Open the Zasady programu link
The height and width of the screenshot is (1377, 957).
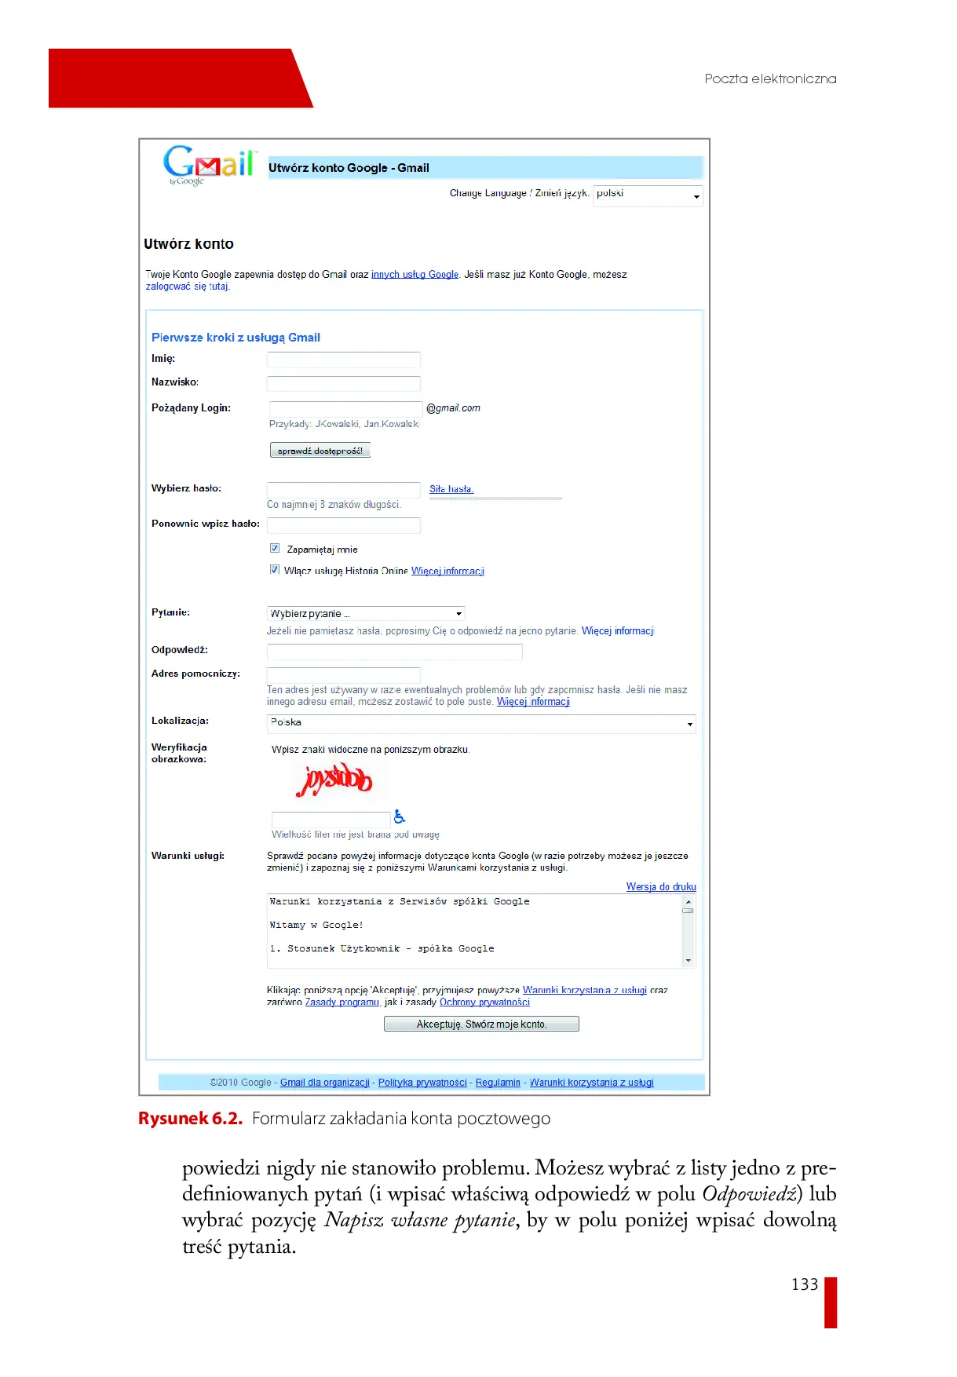[x=342, y=1002]
